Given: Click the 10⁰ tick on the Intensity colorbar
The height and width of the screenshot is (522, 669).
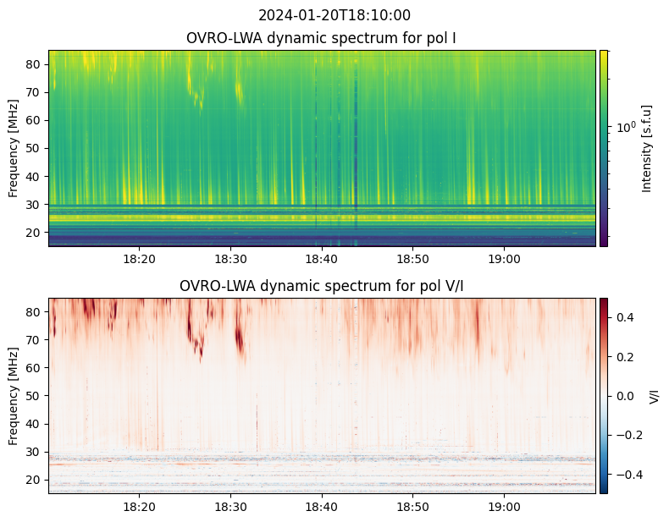Looking at the screenshot, I should (x=625, y=127).
